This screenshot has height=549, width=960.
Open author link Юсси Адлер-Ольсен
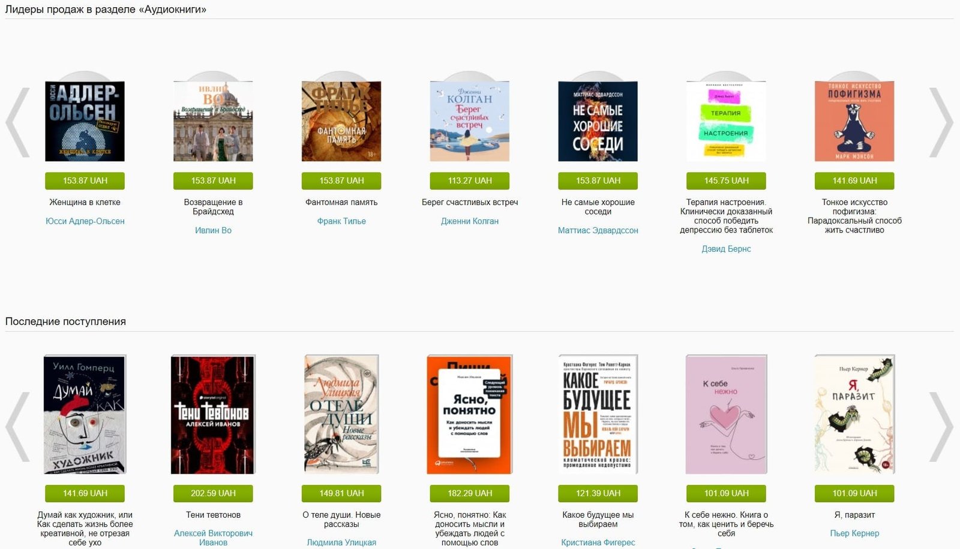pos(85,221)
